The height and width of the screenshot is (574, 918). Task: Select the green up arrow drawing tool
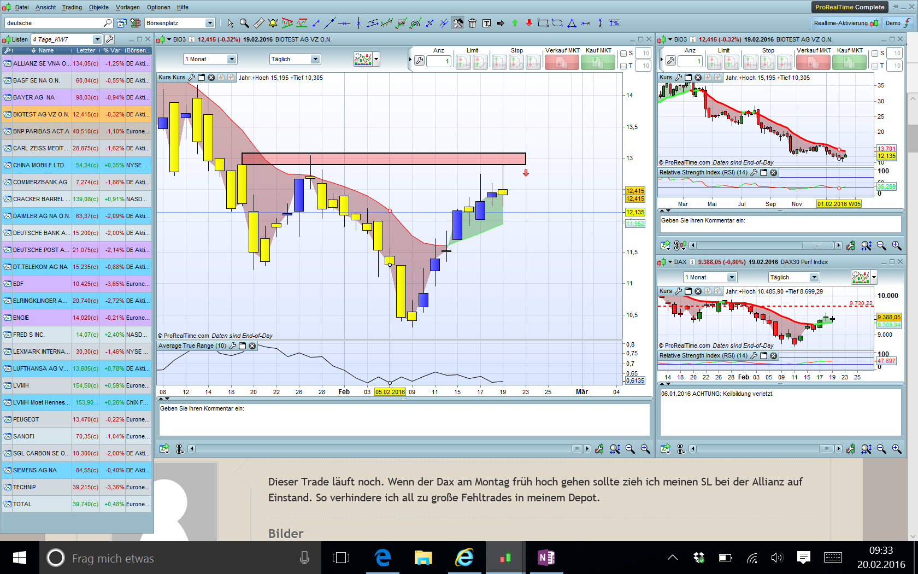coord(515,23)
